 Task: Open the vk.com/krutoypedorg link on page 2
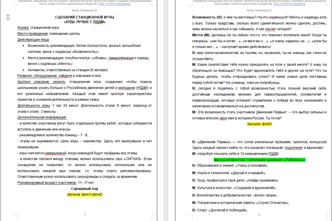coord(289,4)
